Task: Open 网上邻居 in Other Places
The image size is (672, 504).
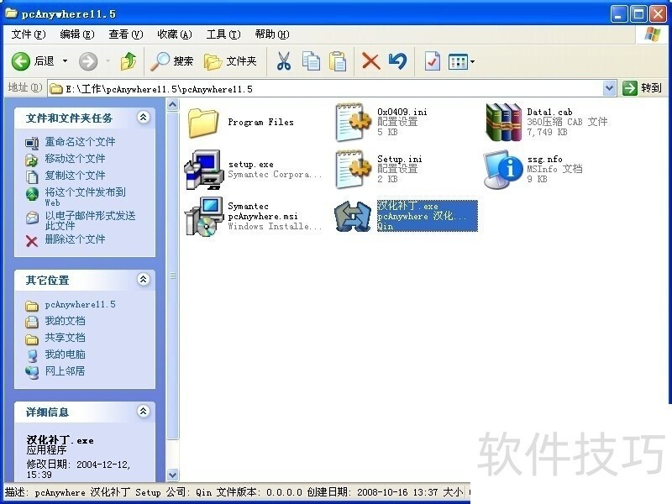Action: [x=66, y=370]
